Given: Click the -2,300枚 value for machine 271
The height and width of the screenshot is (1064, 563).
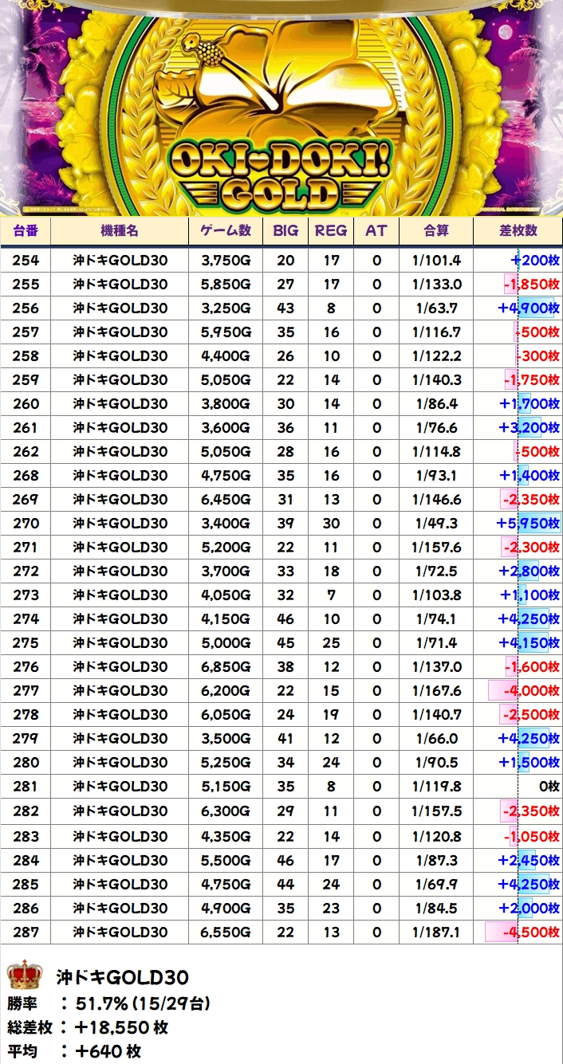Looking at the screenshot, I should click(531, 547).
